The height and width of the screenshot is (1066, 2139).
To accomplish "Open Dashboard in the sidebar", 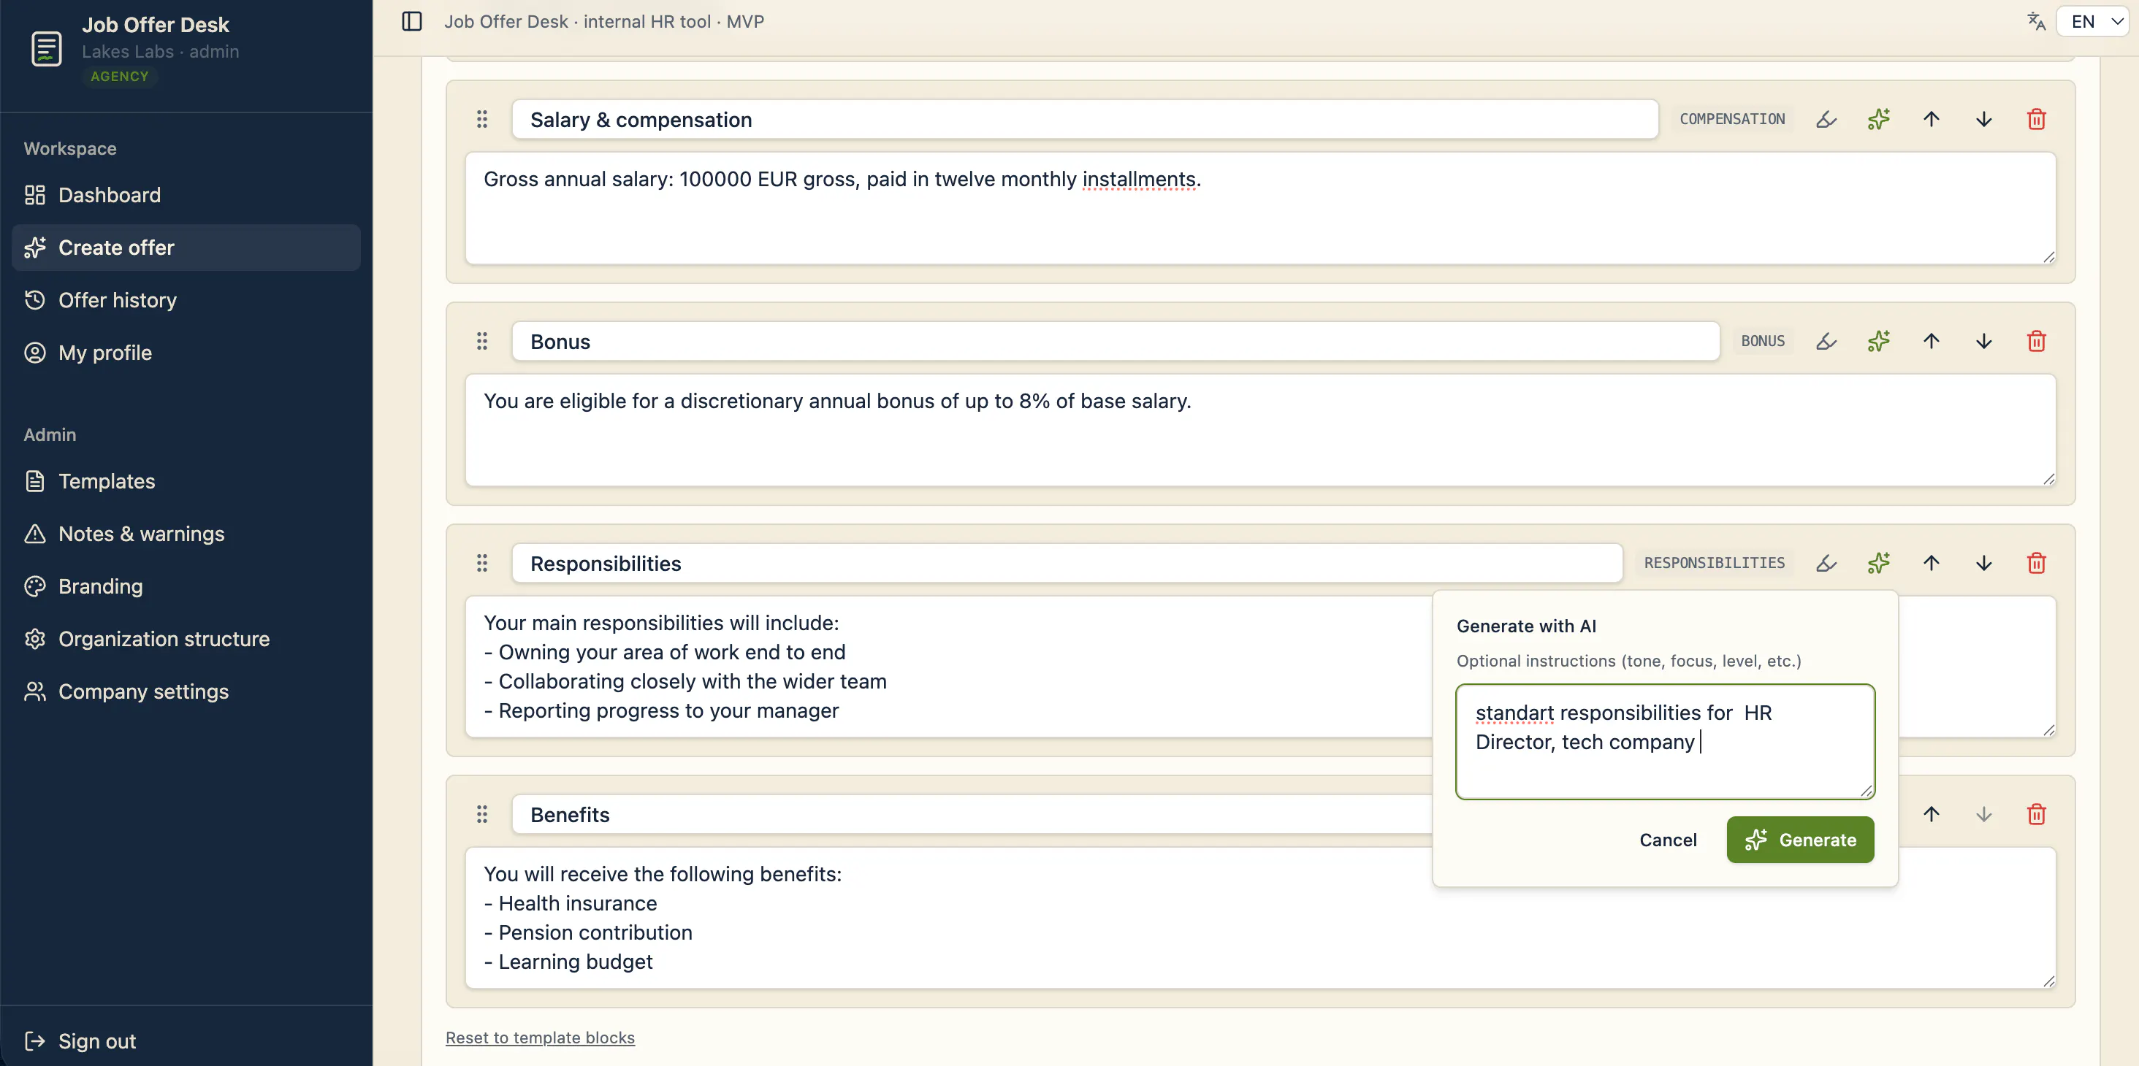I will 186,195.
